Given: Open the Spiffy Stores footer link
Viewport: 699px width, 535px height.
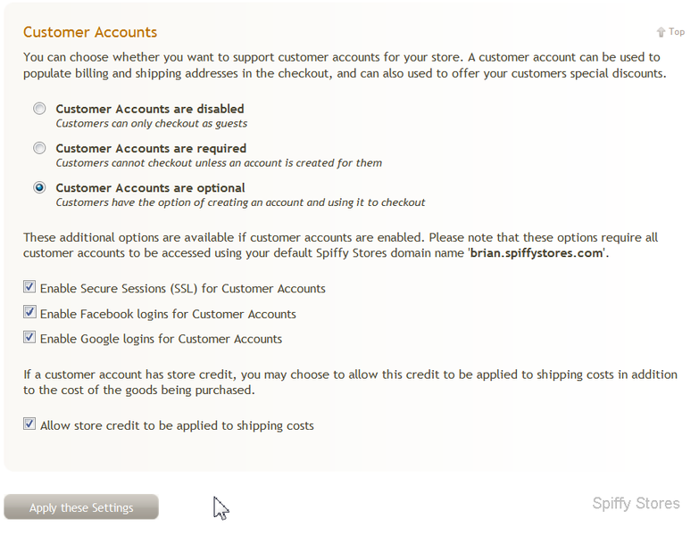Looking at the screenshot, I should [x=636, y=504].
